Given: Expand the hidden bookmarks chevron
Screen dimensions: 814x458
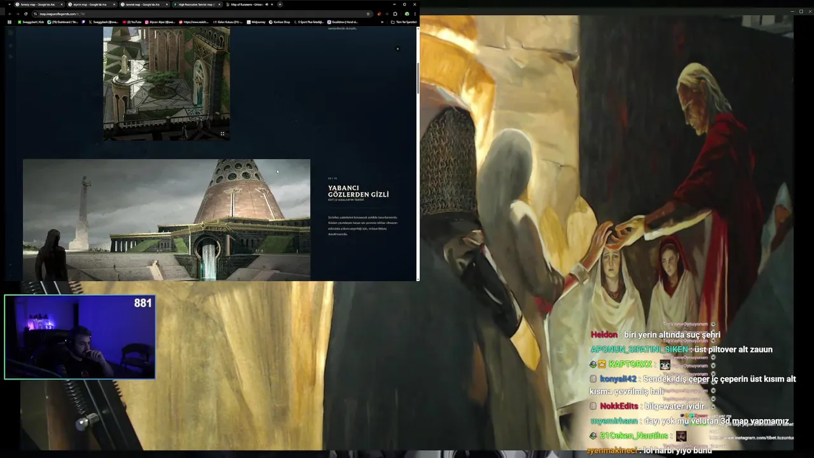Looking at the screenshot, I should click(x=382, y=22).
